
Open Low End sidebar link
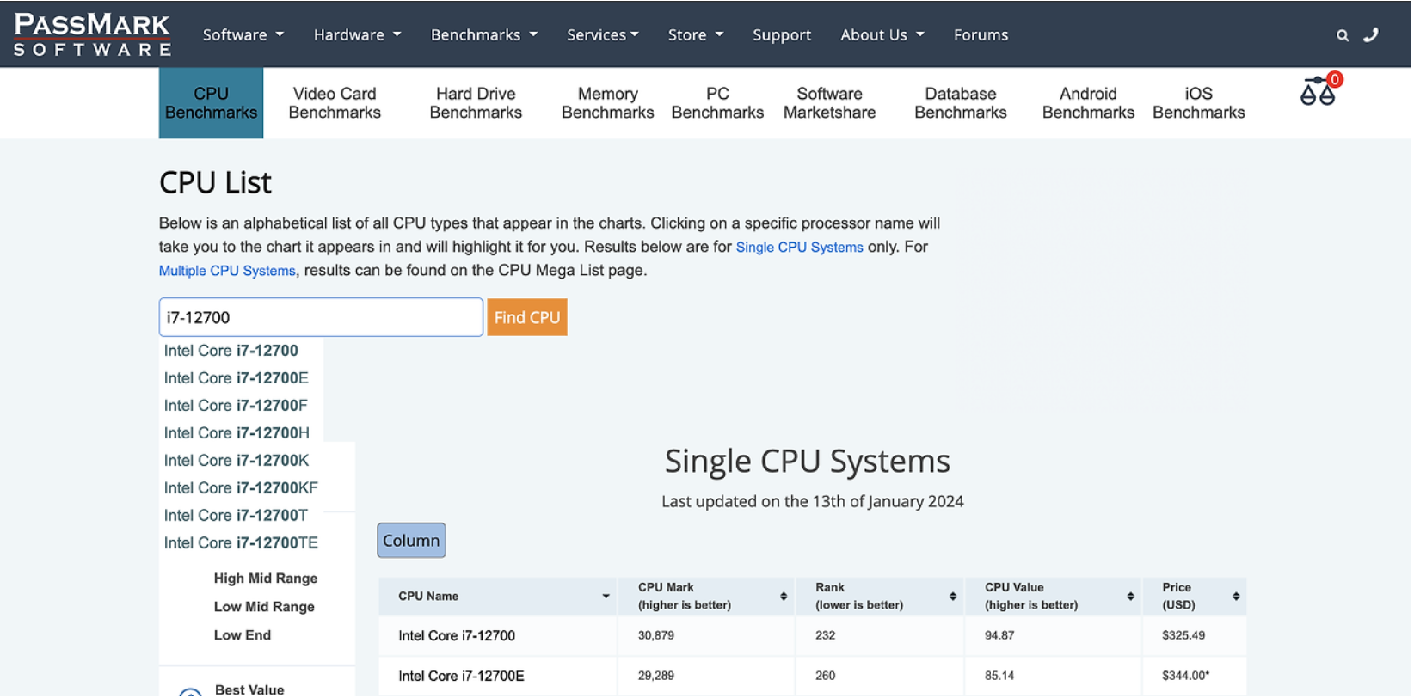[243, 636]
